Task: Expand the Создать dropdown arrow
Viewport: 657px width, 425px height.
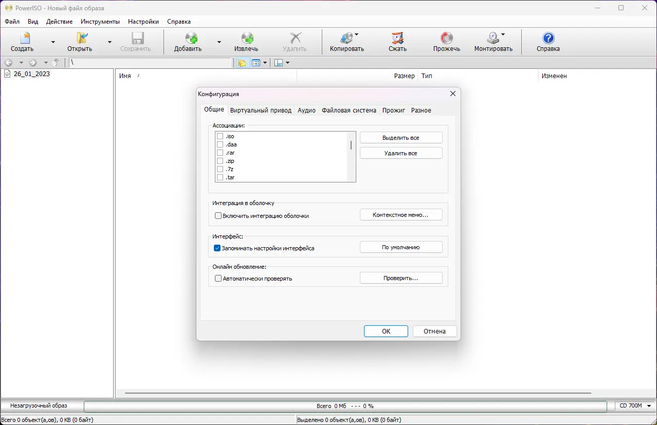Action: [x=53, y=42]
